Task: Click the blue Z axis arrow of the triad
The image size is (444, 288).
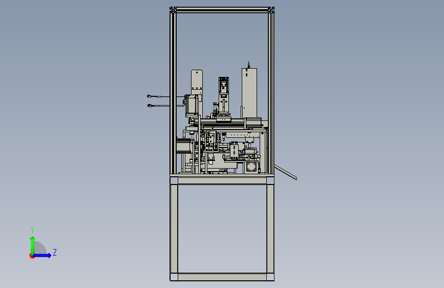Action: (42, 255)
